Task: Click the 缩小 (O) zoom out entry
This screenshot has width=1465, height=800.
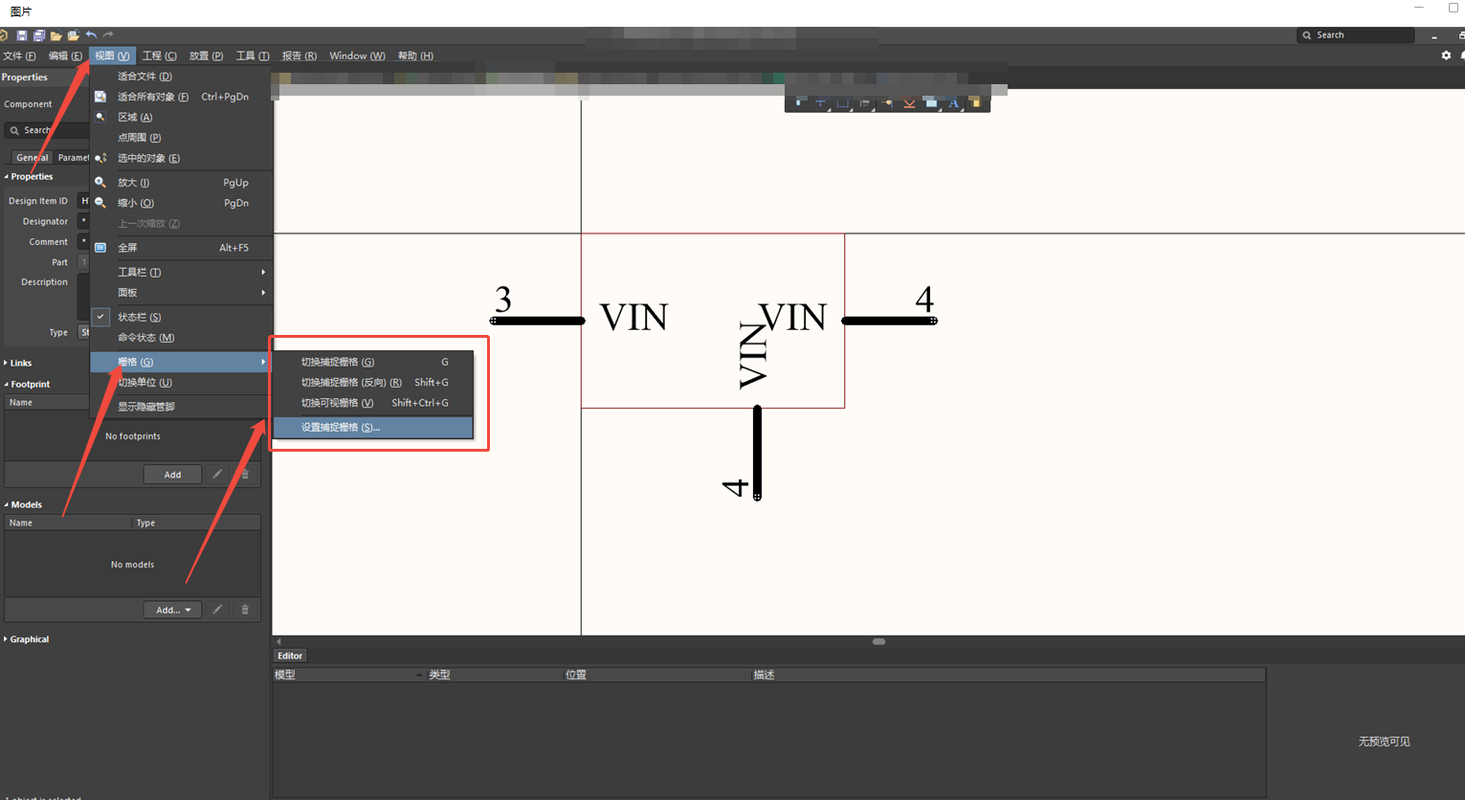Action: tap(182, 203)
